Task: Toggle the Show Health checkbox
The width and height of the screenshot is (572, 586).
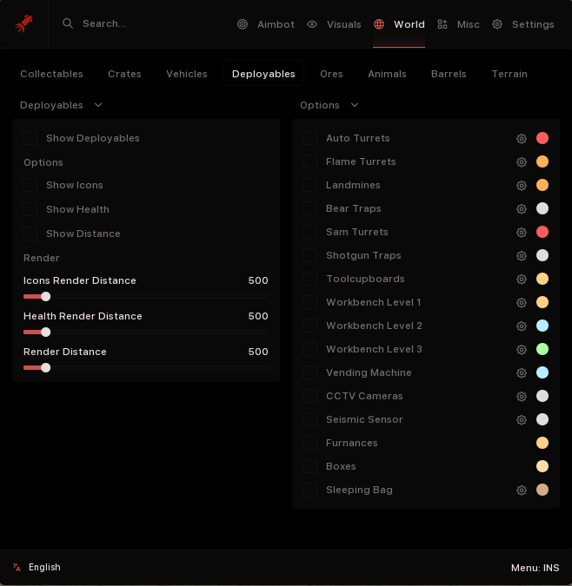Action: [30, 209]
